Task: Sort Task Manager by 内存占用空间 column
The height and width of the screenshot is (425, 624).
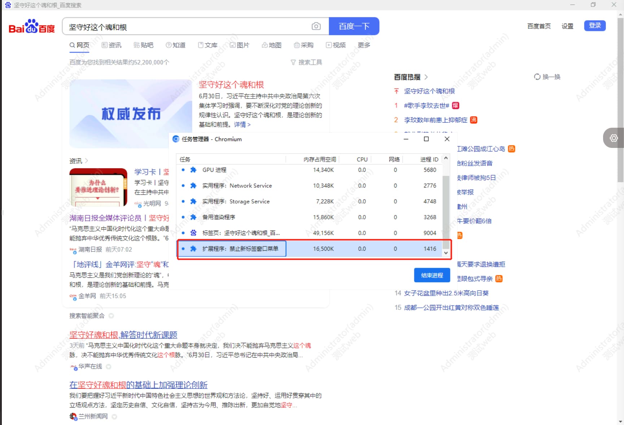Action: (319, 159)
